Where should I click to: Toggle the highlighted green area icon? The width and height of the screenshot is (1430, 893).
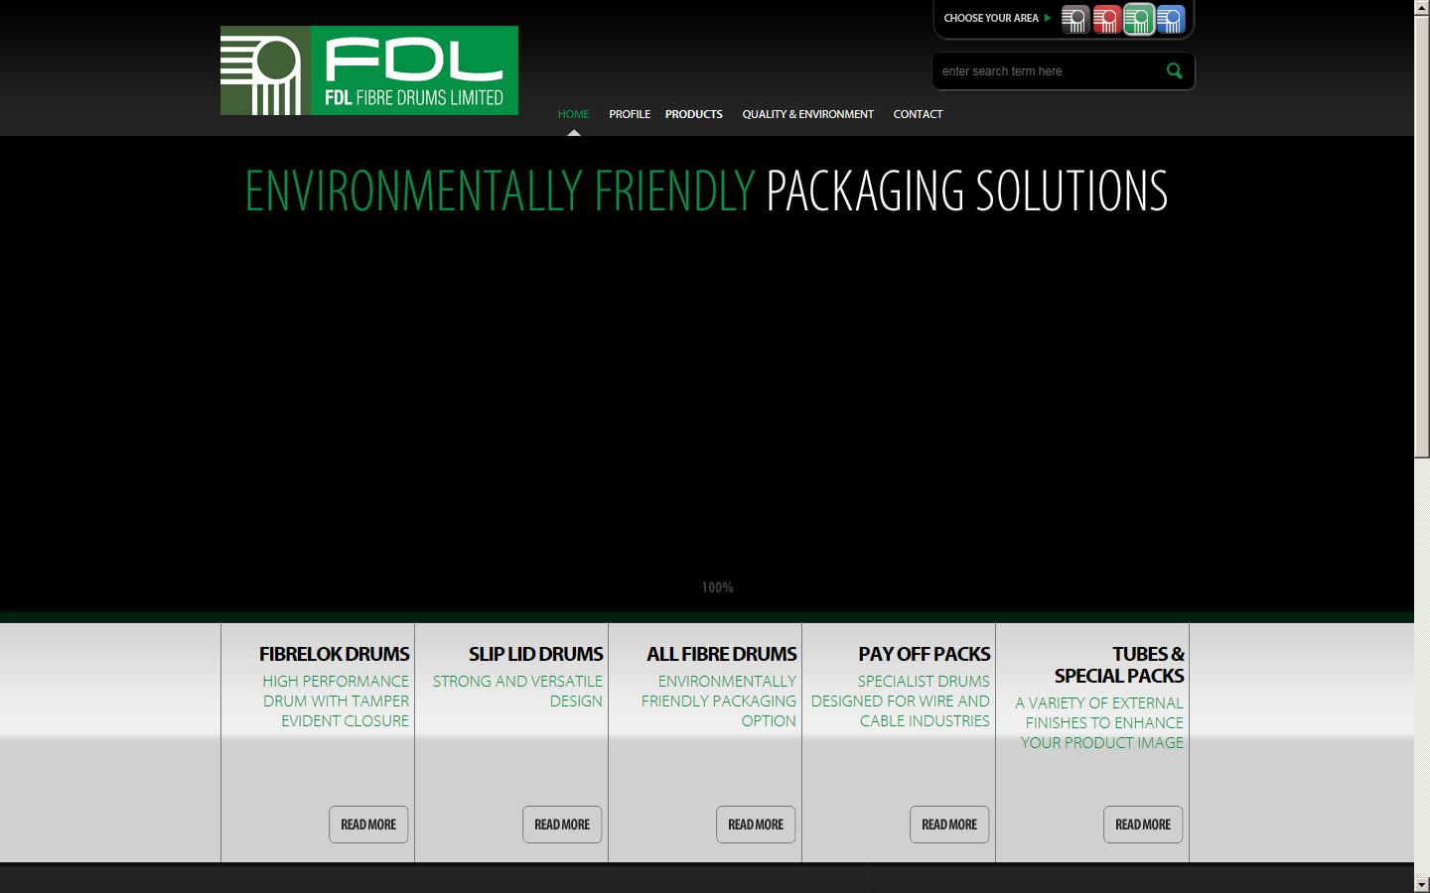click(x=1138, y=18)
